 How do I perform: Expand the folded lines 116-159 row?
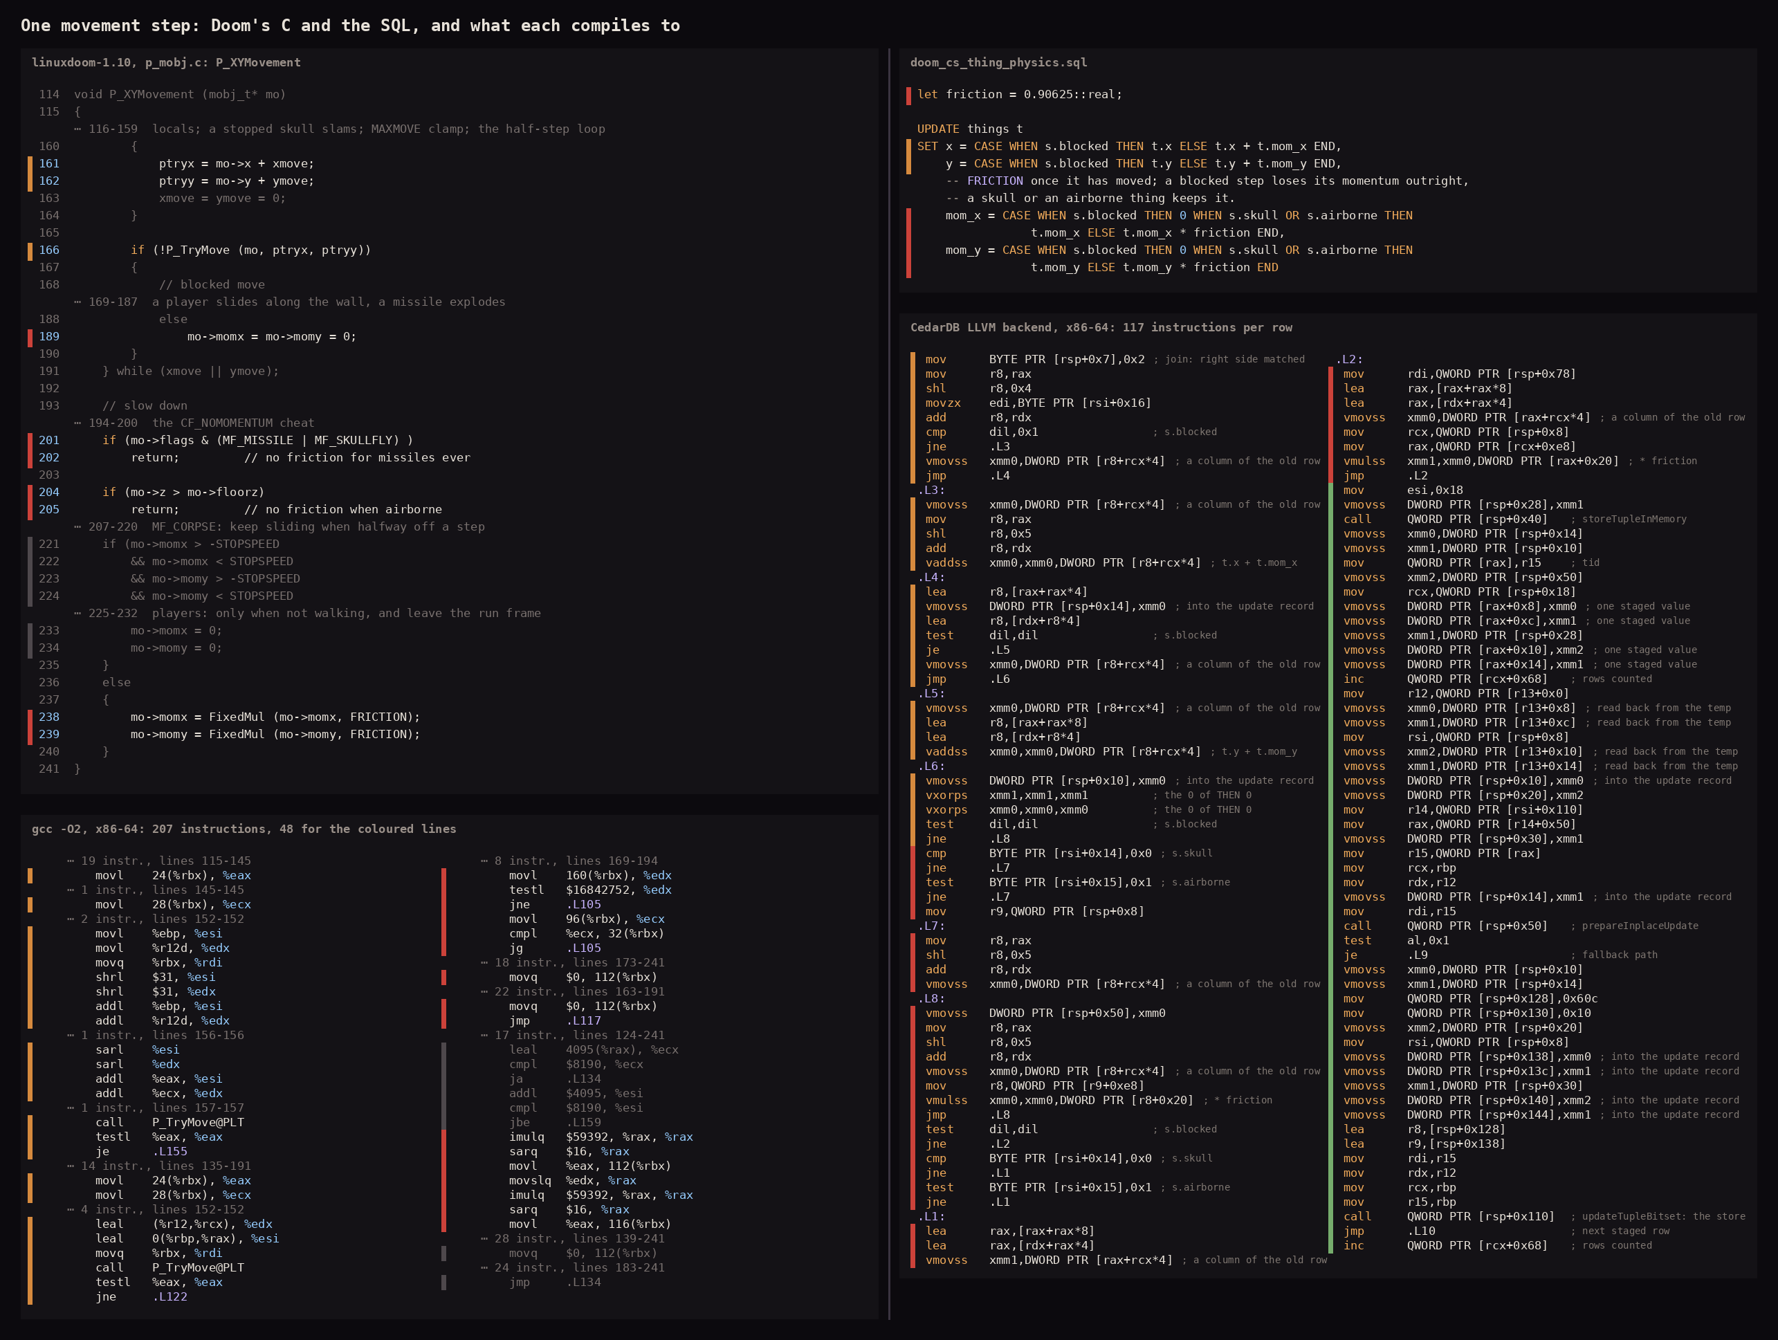(x=339, y=129)
